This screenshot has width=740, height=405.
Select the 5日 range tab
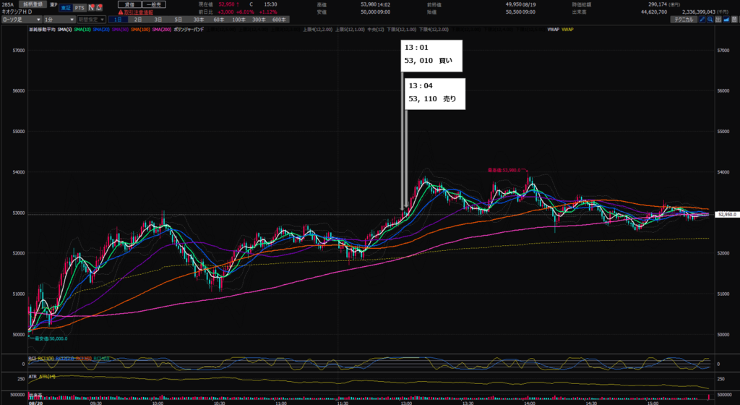(x=178, y=20)
